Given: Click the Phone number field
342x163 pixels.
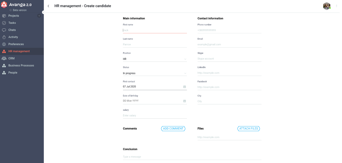Looking at the screenshot, I should coord(229,30).
